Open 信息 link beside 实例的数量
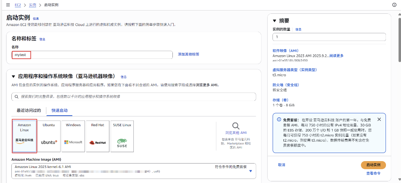Screen dimensions: 401x183 pos(299,29)
